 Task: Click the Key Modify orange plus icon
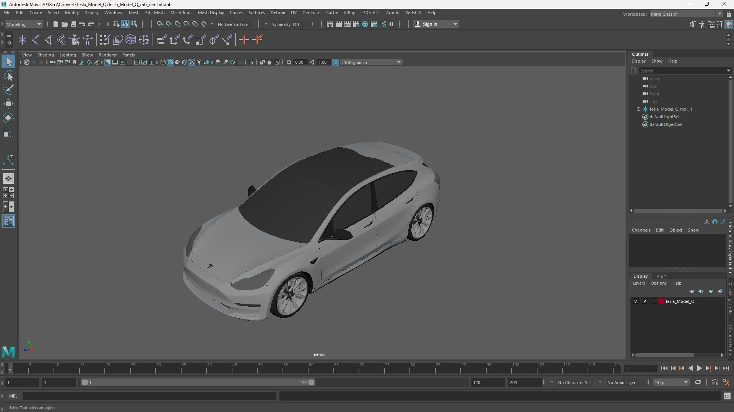point(244,40)
